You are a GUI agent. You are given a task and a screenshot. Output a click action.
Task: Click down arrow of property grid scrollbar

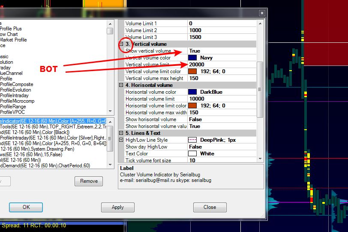(x=259, y=160)
